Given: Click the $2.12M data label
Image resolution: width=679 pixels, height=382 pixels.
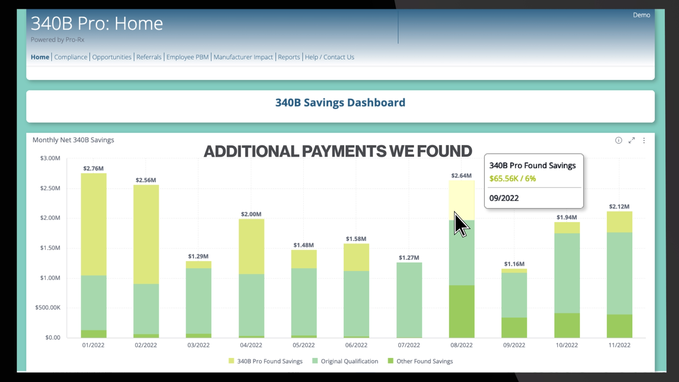Looking at the screenshot, I should (619, 207).
